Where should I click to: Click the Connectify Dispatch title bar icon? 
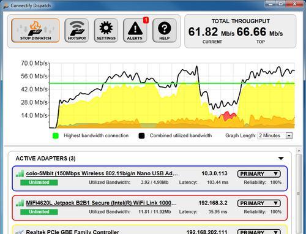pos(6,6)
